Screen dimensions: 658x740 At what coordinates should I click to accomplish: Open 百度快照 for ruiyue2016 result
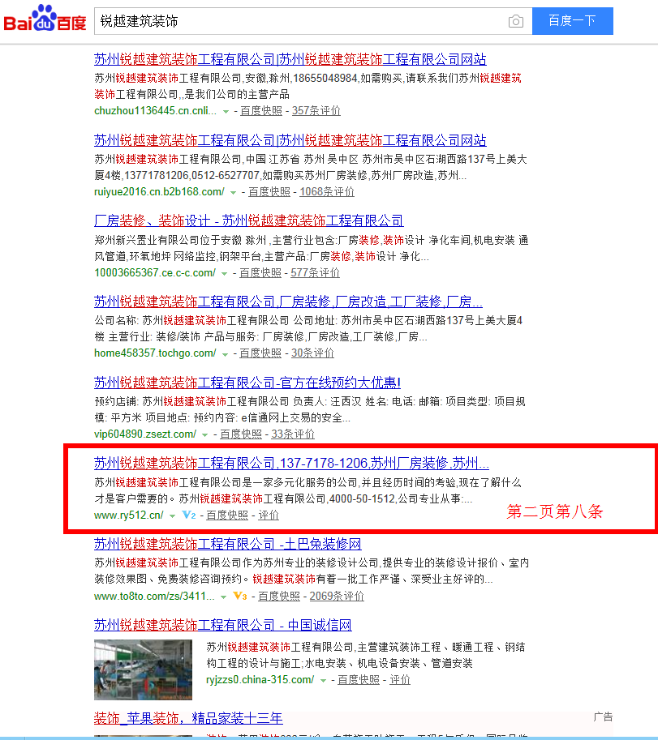pos(269,191)
